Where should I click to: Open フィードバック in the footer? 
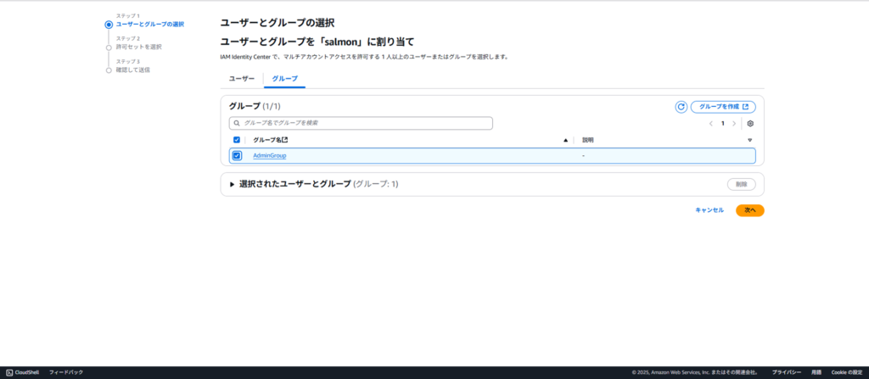coord(66,372)
